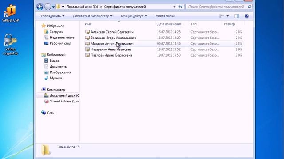Viewport: 284px width, 159px height.
Task: Sort by the Размер column header
Action: [229, 24]
